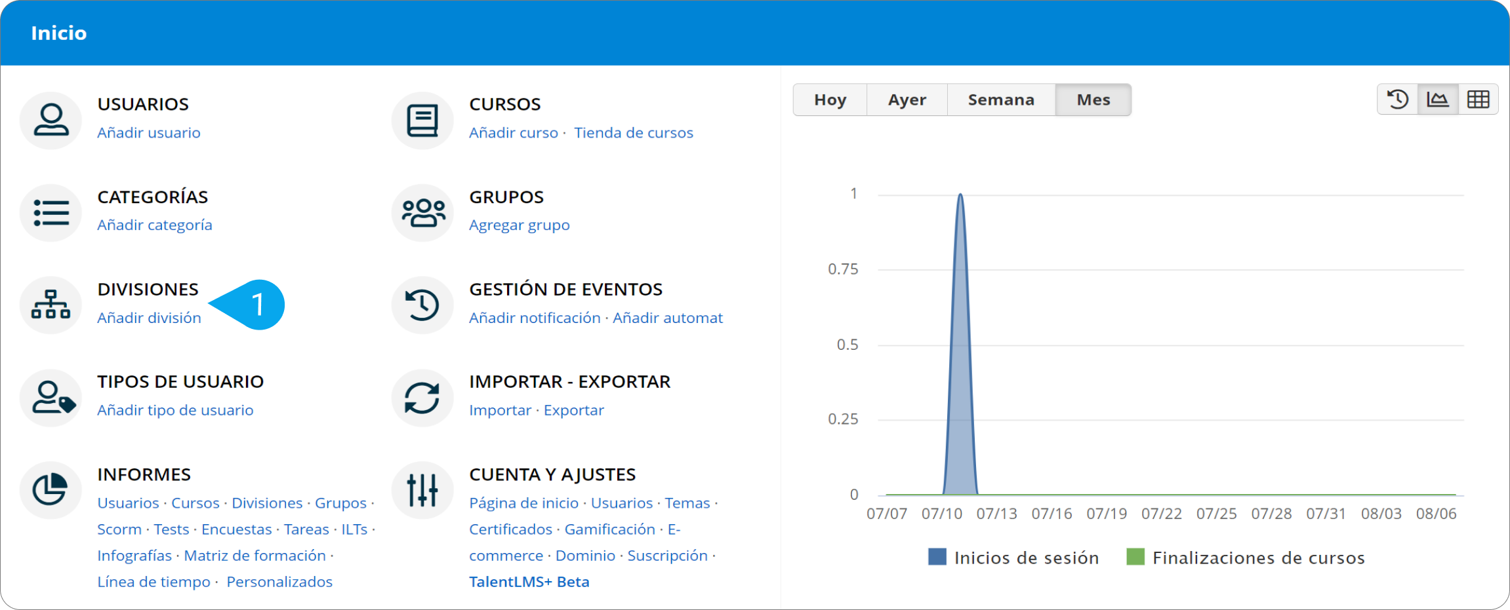Toggle the Inicios de sesión legend swatch

tap(937, 558)
